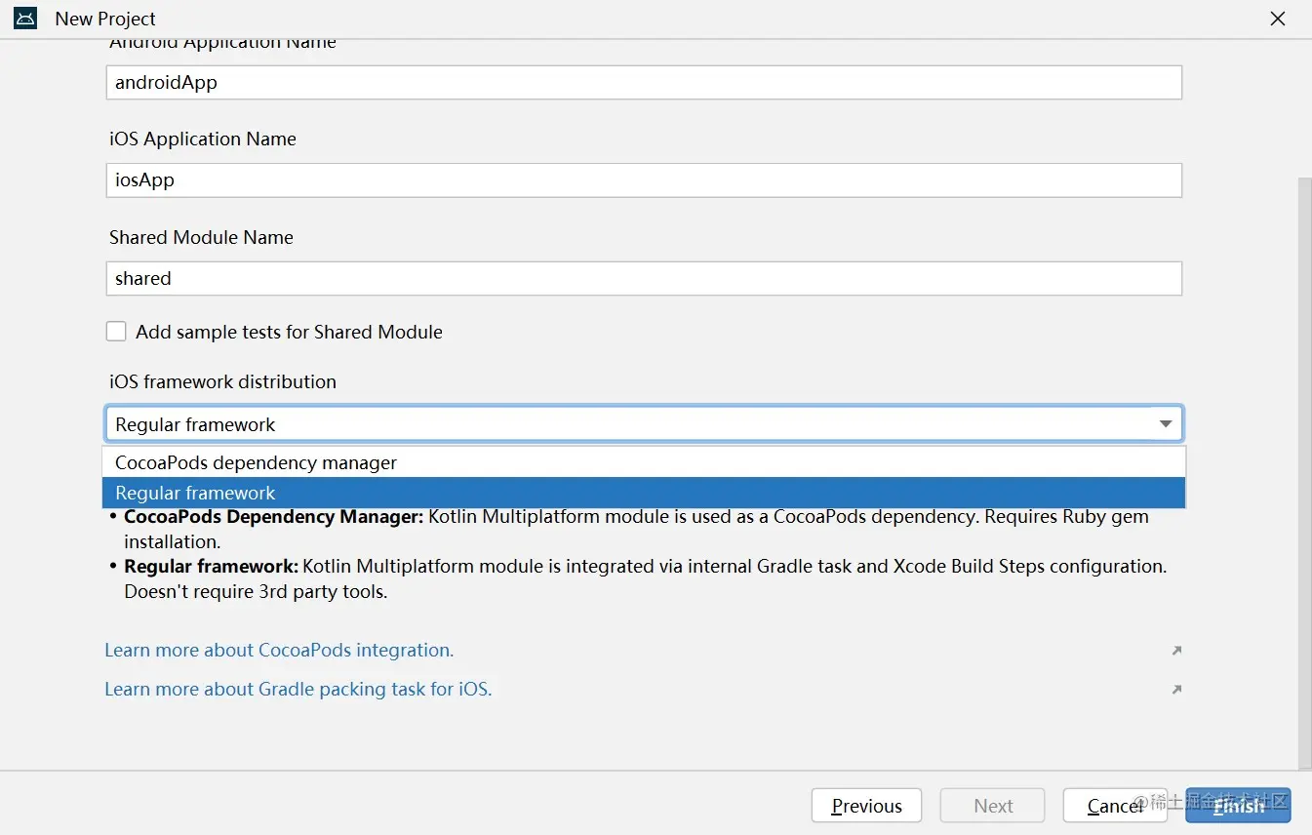
Task: Click external link arrow beside Gradle packing task
Action: pos(1176,690)
